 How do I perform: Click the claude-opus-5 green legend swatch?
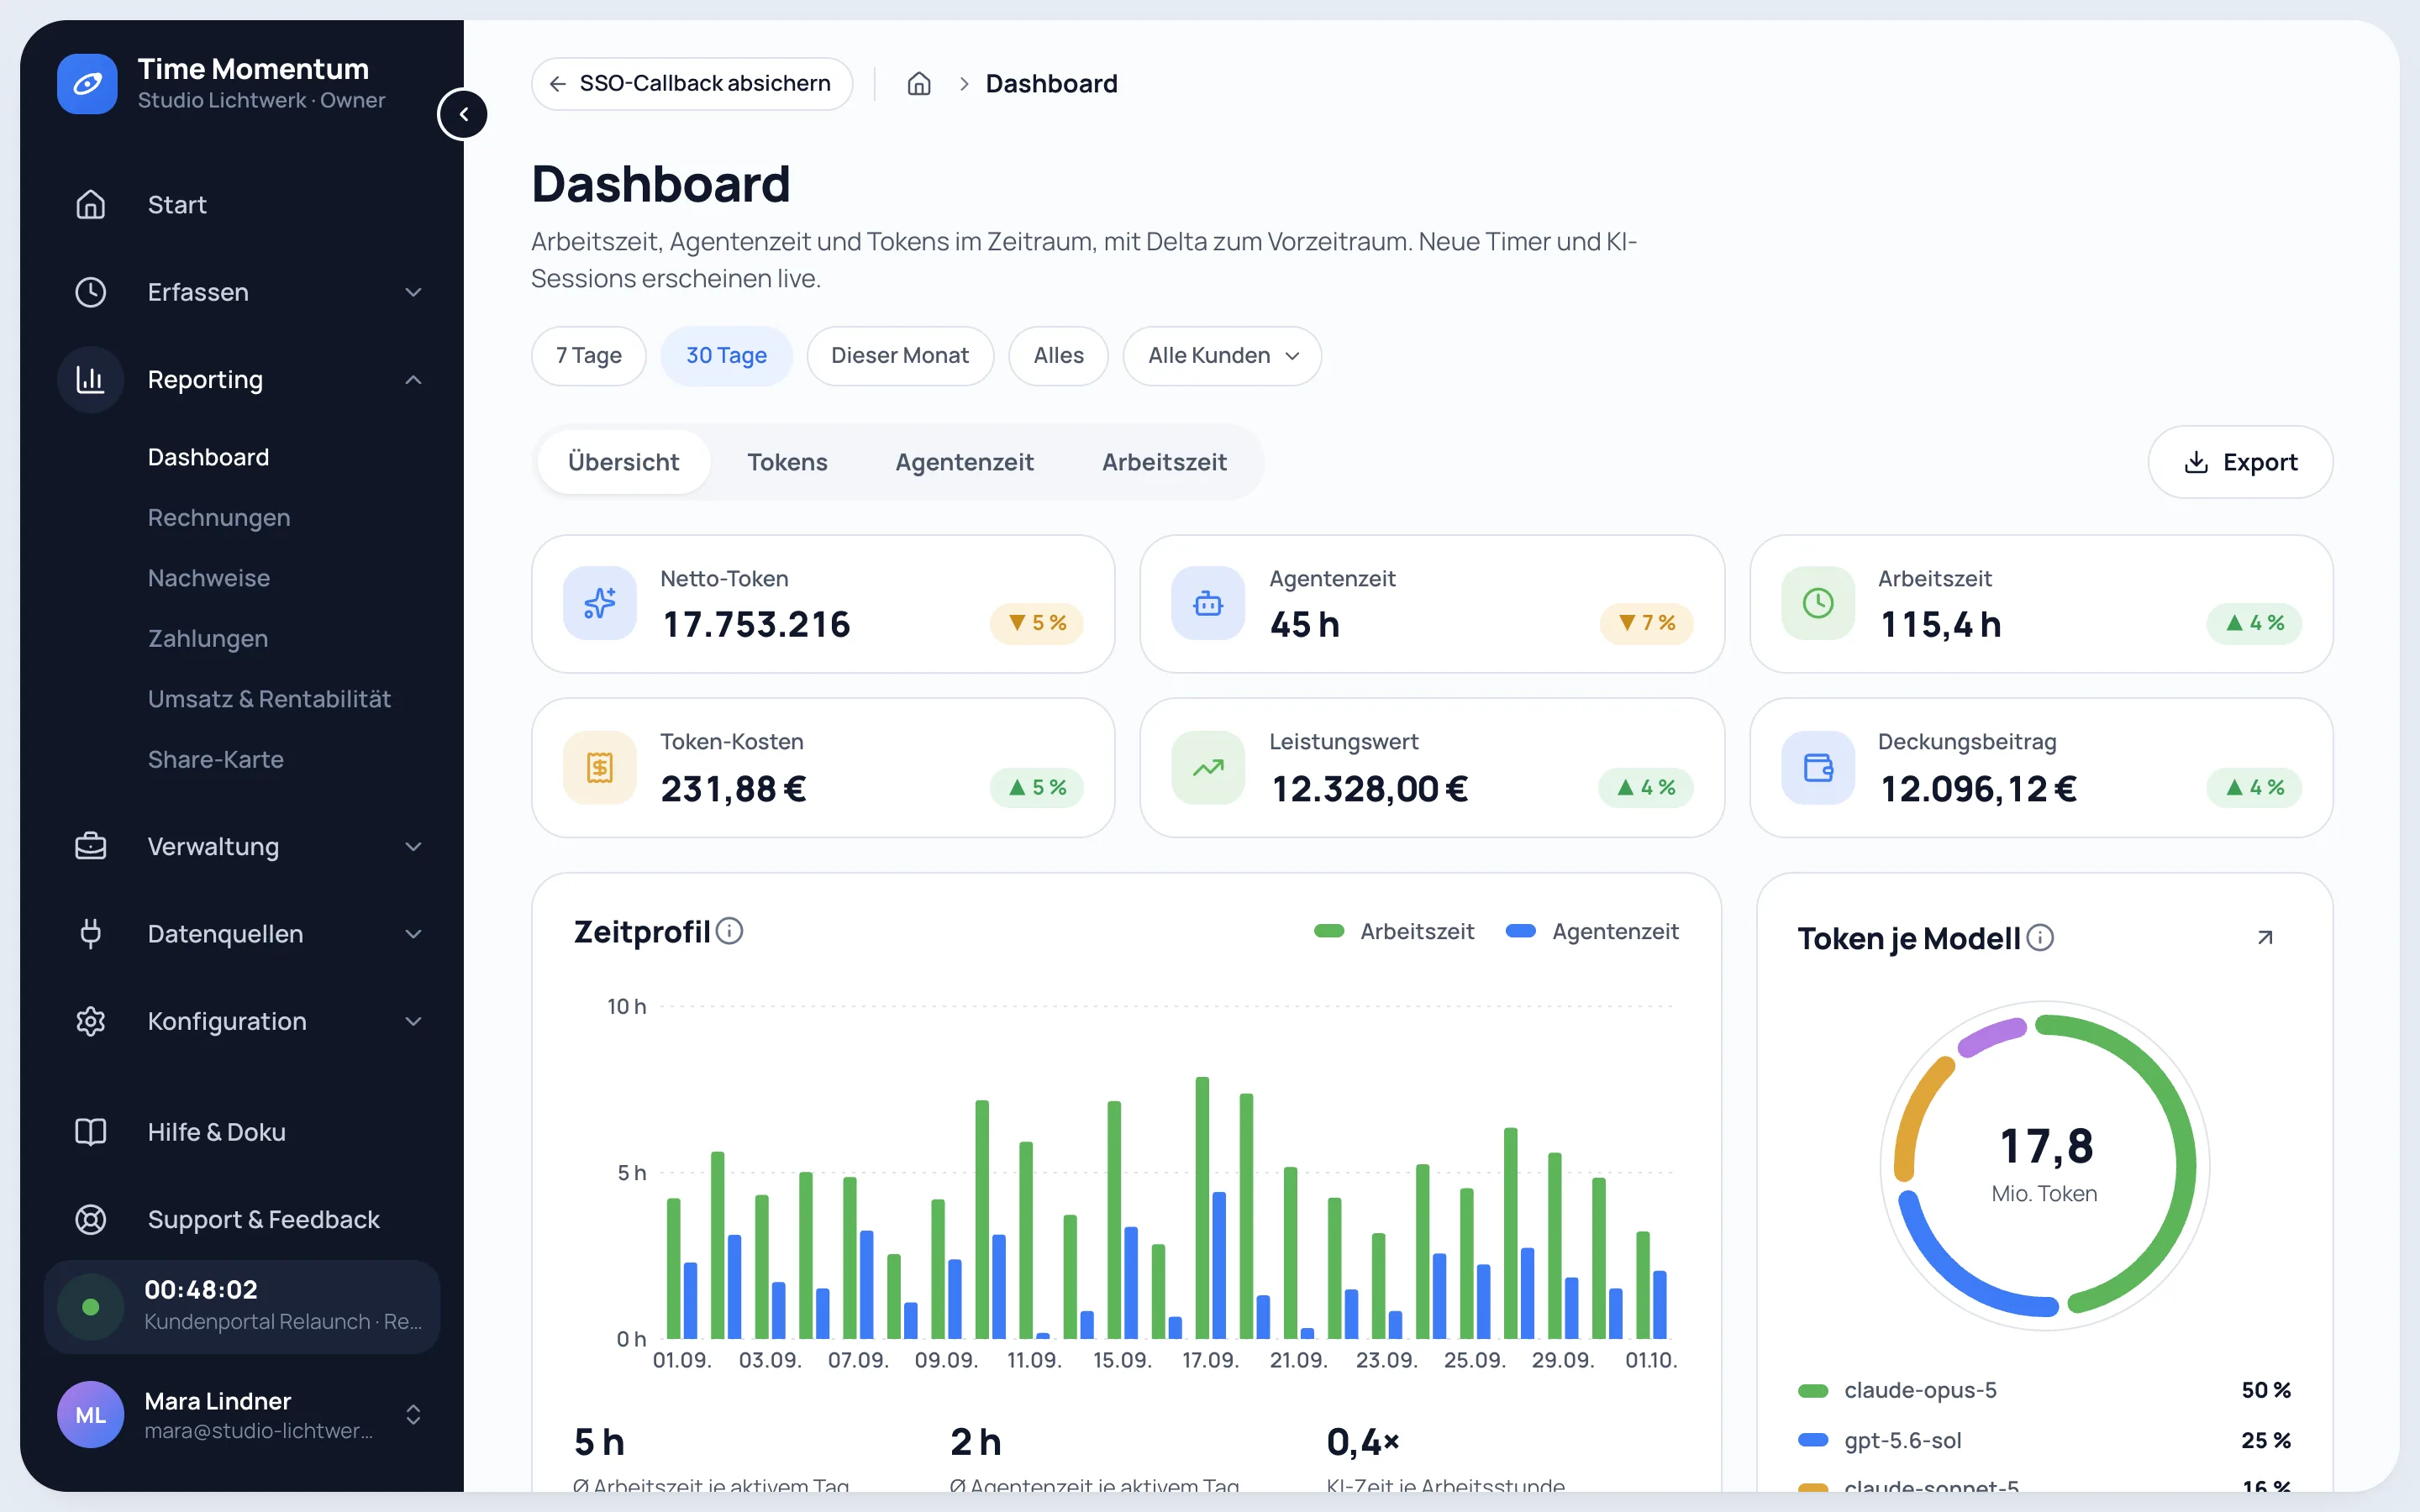(x=1813, y=1390)
